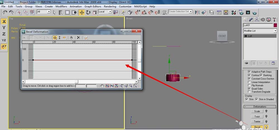Open the Modifier List dropdown
The height and width of the screenshot is (130, 279).
point(275,31)
